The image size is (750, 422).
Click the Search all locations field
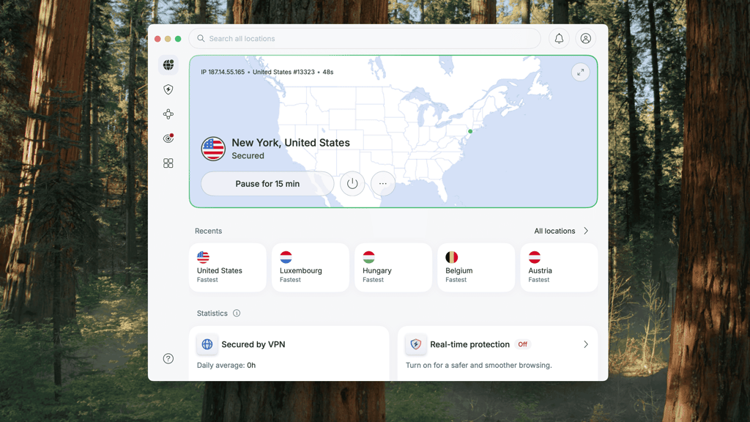click(365, 38)
